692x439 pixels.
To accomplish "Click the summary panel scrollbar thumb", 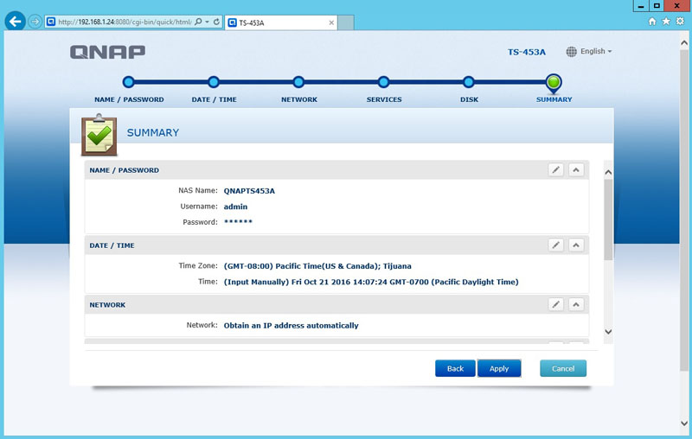I will point(608,219).
